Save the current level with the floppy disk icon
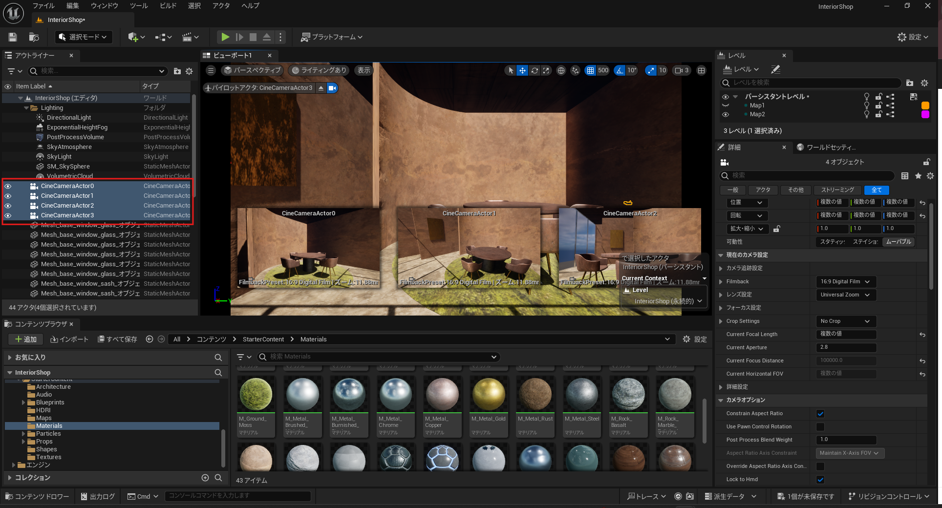 [13, 37]
